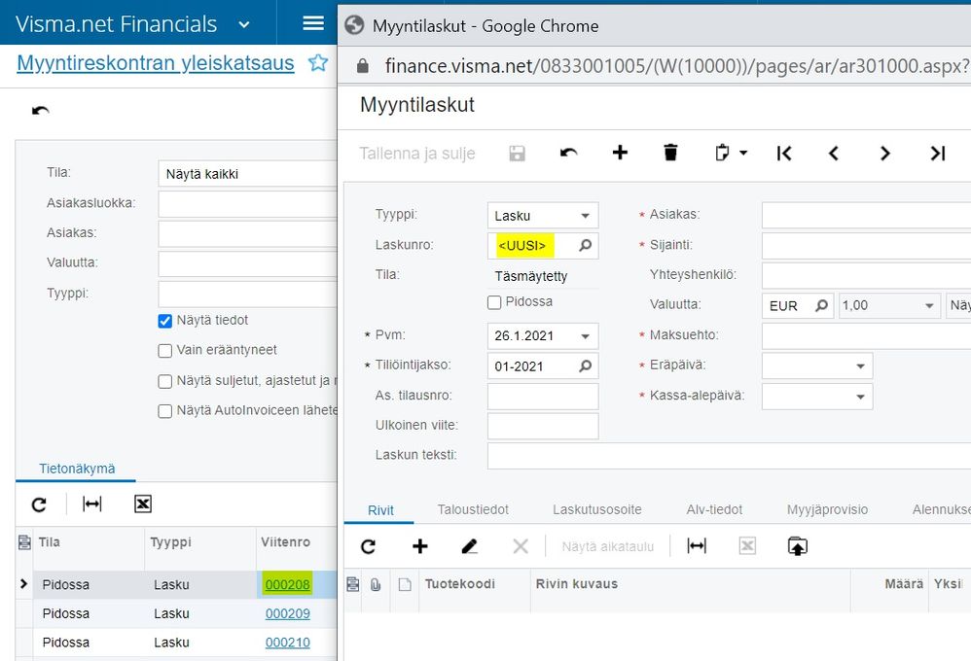The height and width of the screenshot is (661, 971).
Task: Open invoice link 000208
Action: (x=287, y=585)
